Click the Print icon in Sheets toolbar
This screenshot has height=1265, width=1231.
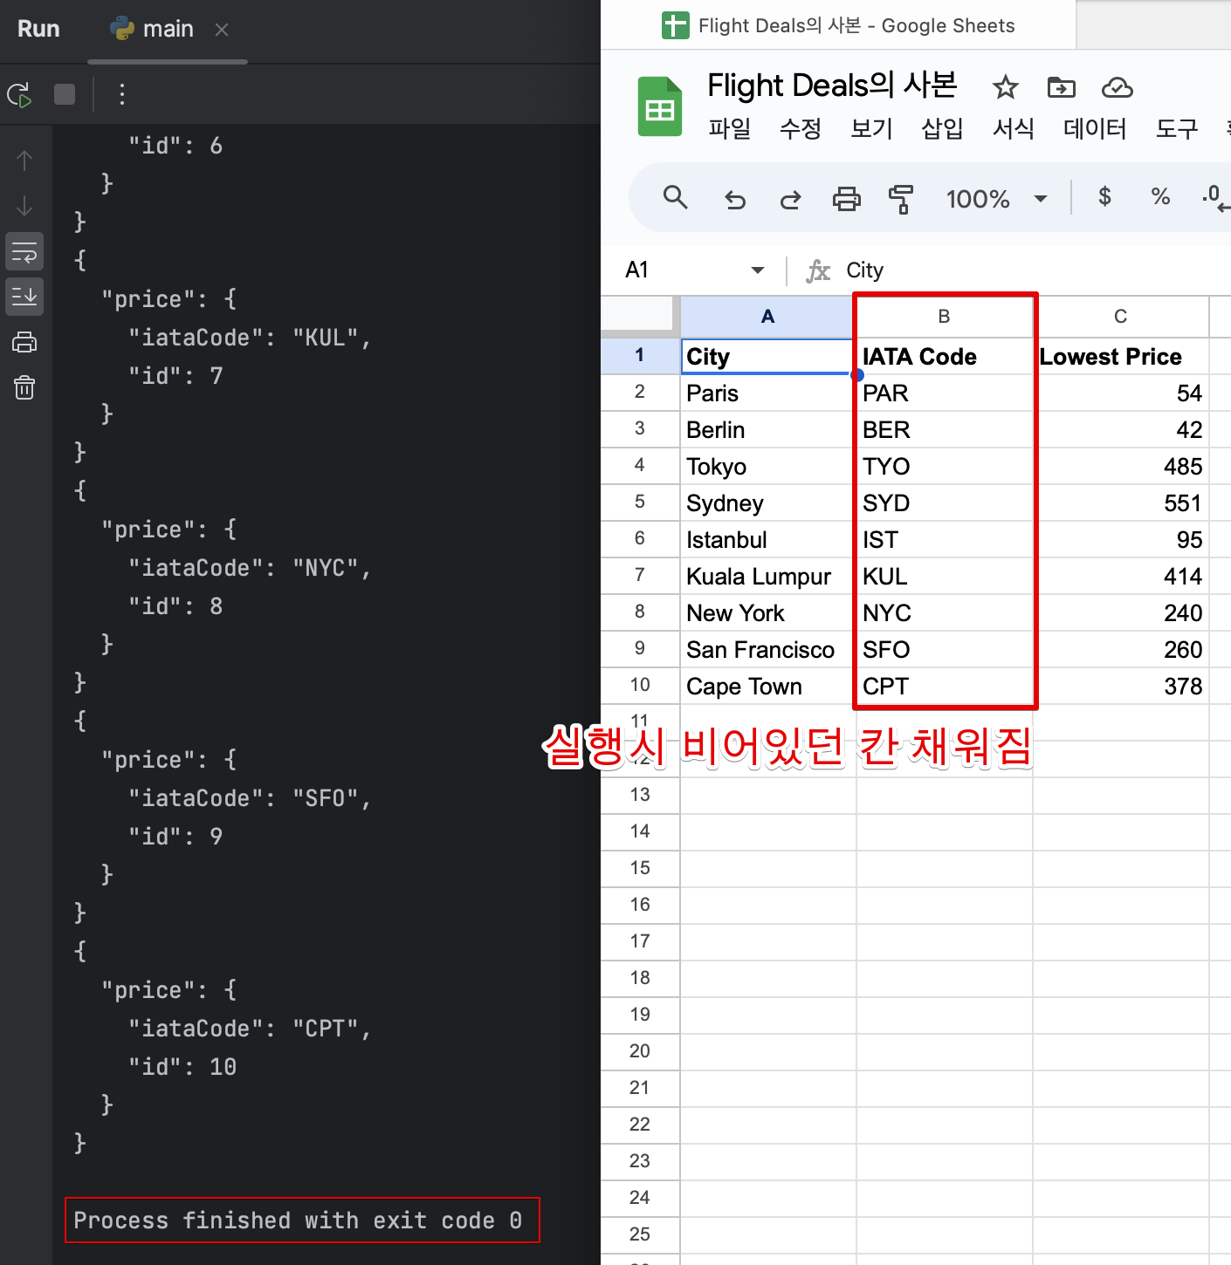tap(846, 199)
